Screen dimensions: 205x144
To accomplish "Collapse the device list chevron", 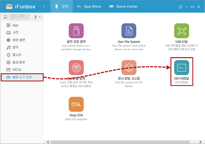I will click(40, 17).
